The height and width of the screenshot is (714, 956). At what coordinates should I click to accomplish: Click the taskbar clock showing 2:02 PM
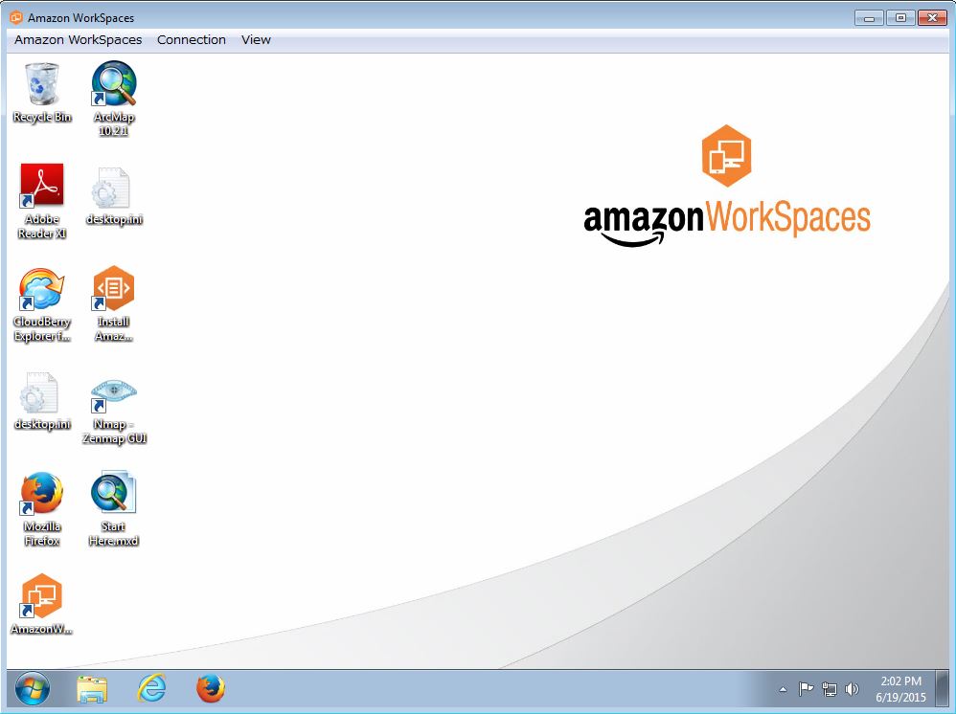pyautogui.click(x=900, y=689)
